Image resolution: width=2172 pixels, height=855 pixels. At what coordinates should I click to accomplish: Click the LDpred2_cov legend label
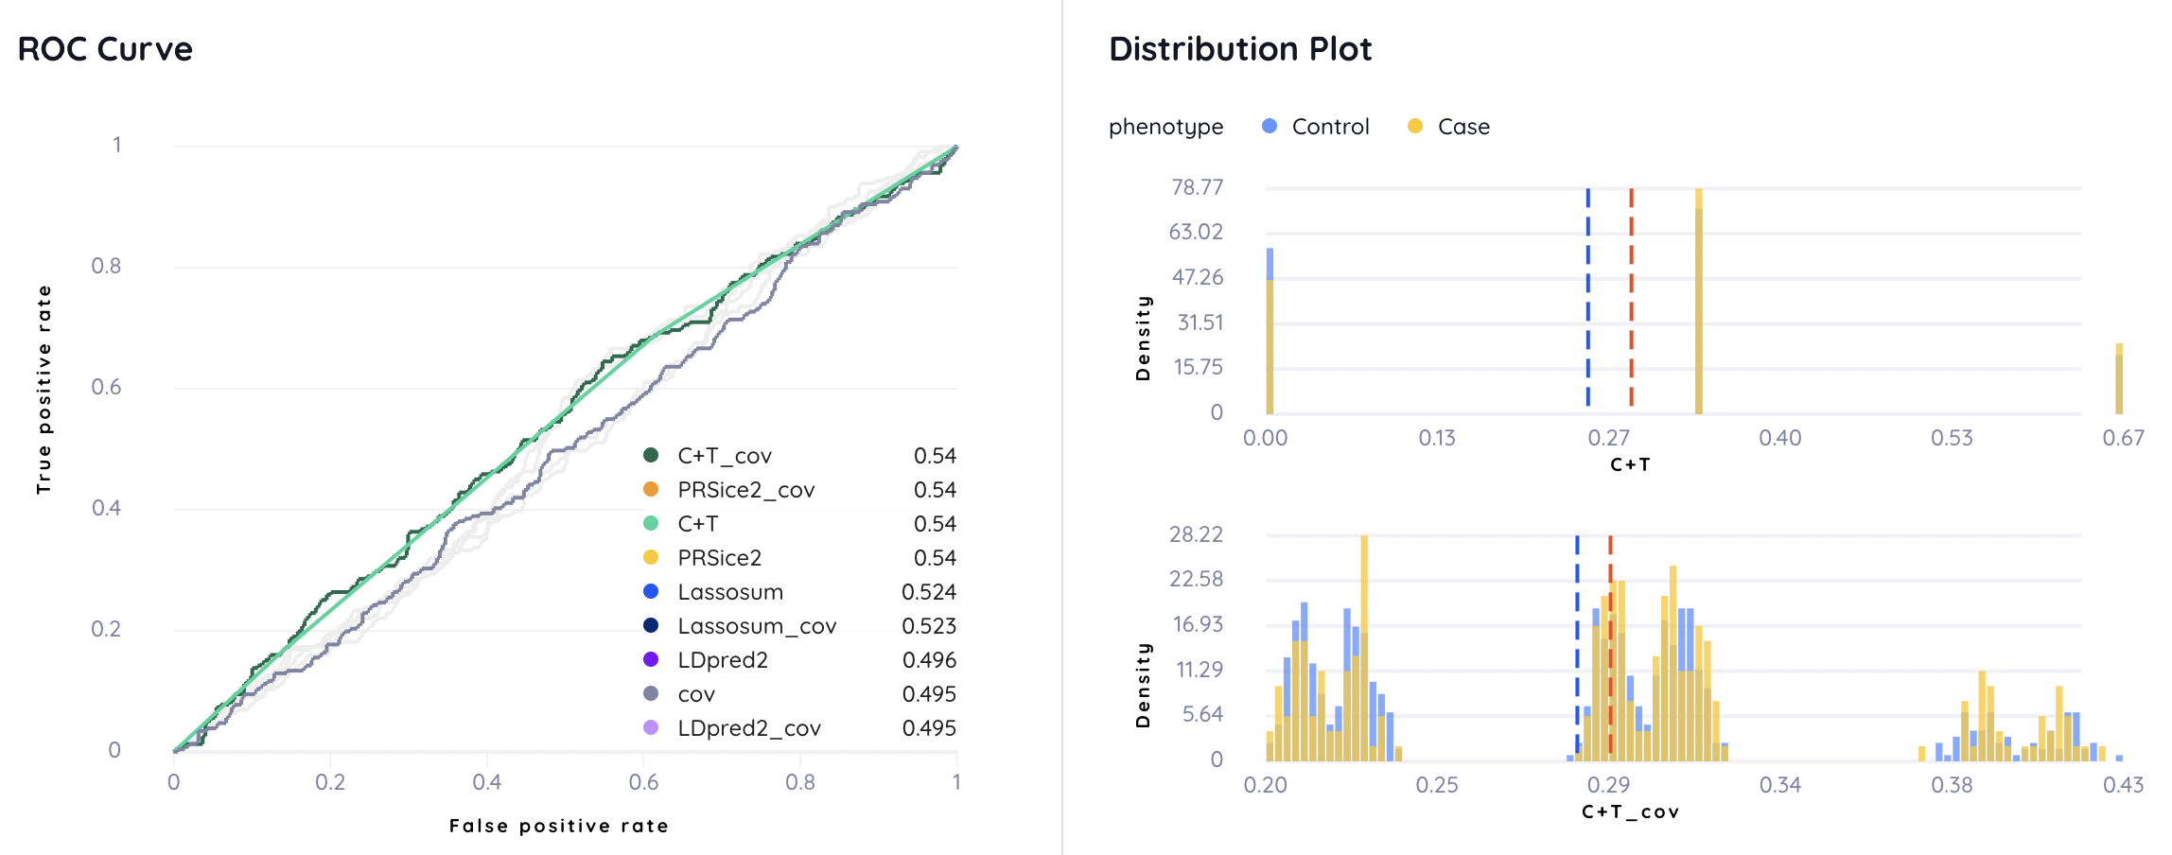point(749,728)
